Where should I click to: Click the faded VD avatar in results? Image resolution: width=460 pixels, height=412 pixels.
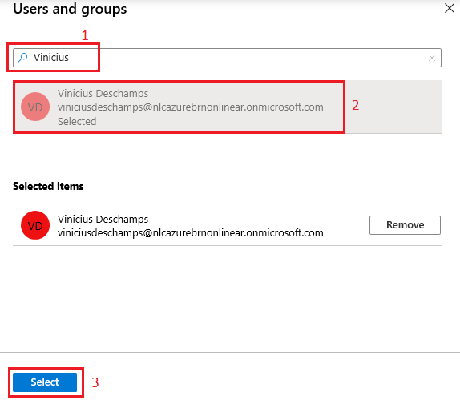pyautogui.click(x=35, y=107)
